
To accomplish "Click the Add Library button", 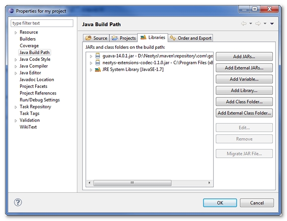I will [244, 90].
